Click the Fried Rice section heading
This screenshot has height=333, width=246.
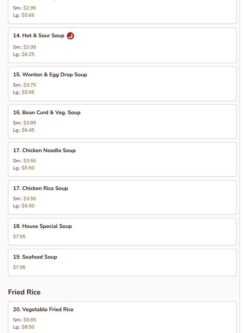[x=24, y=292]
